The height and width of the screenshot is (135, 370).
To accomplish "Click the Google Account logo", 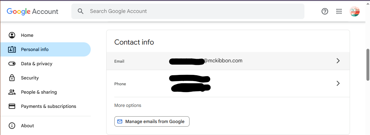I will (x=32, y=11).
